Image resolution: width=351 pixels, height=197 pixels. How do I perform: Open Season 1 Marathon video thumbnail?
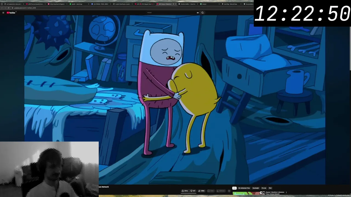pos(249,193)
